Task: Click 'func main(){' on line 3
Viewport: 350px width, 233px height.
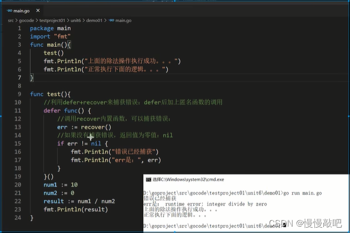Action: tap(50, 45)
